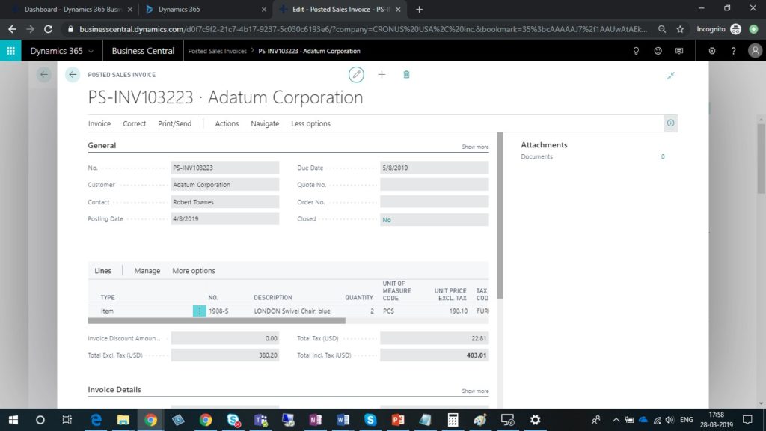Image resolution: width=766 pixels, height=431 pixels.
Task: Open the Manage menu in Lines
Action: pos(147,271)
